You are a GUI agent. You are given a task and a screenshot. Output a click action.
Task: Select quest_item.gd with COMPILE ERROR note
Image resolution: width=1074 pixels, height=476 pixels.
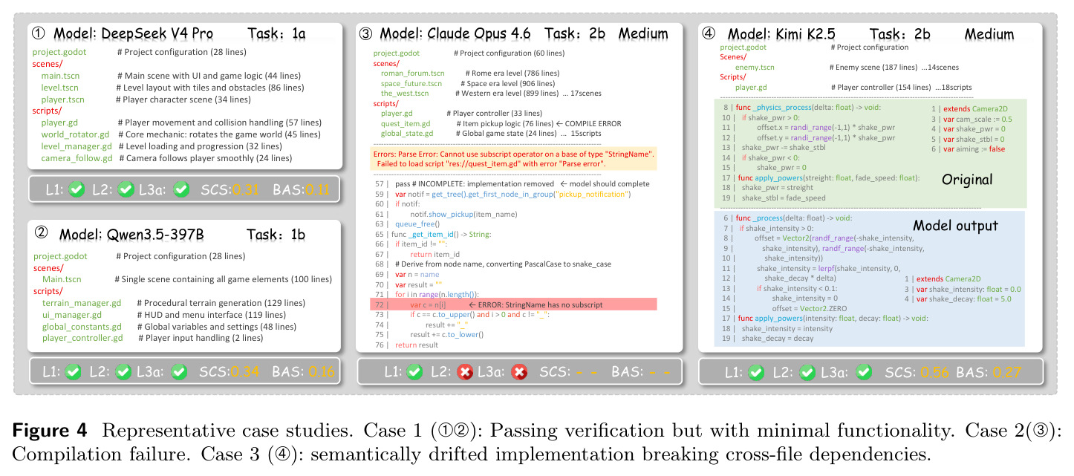(406, 123)
